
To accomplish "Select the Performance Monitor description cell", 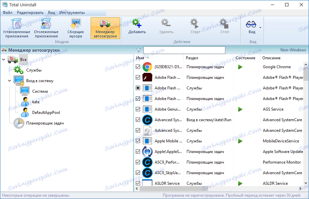I will pos(282,162).
